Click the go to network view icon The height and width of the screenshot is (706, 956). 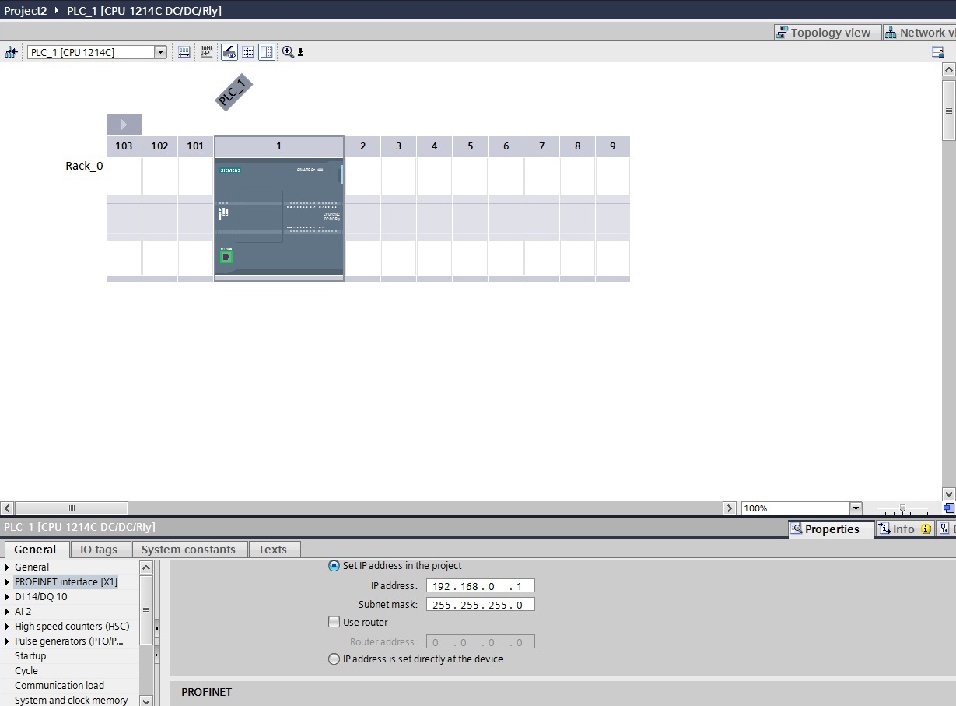(x=11, y=52)
